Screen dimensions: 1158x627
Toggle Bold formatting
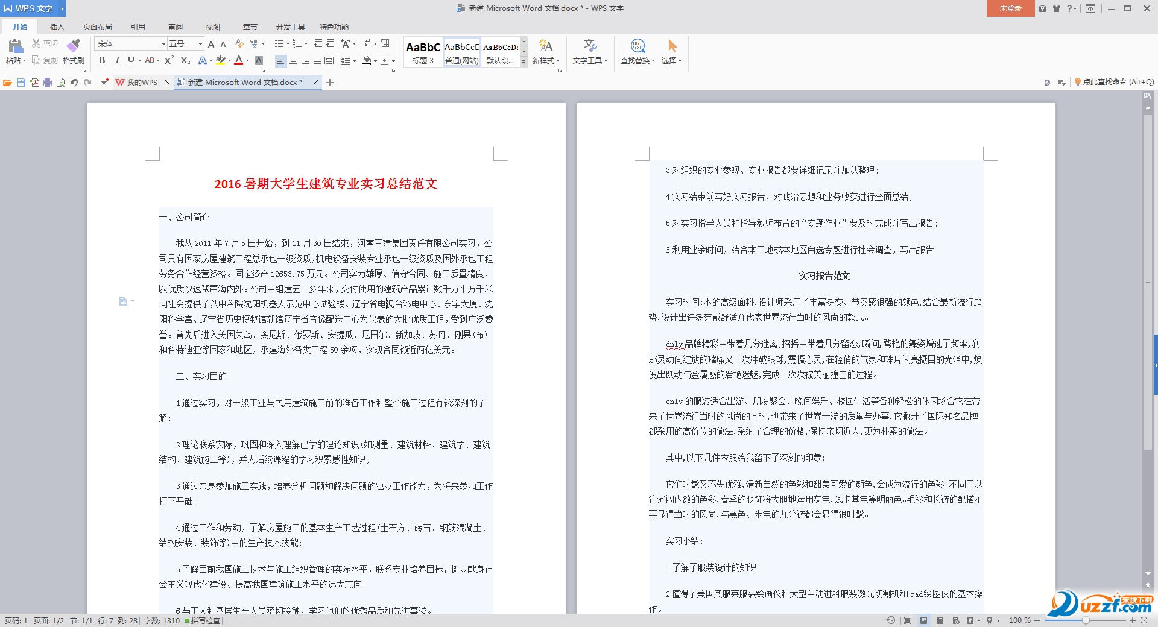[x=102, y=60]
